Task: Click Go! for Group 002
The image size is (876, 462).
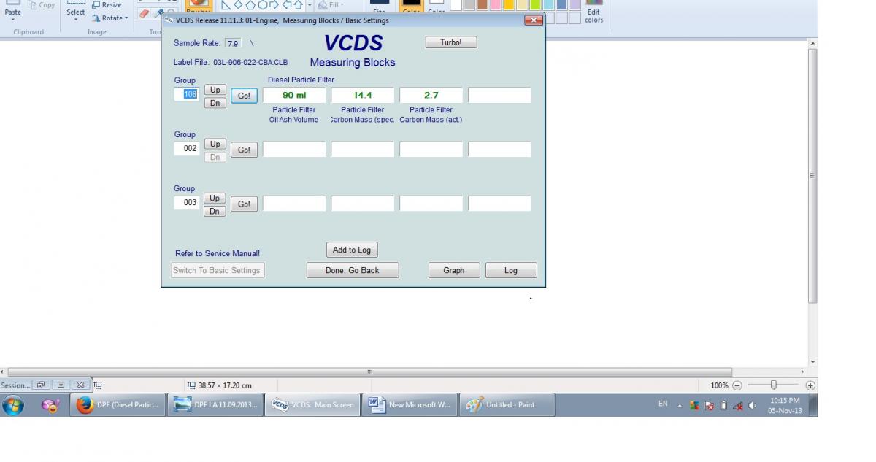Action: [x=244, y=150]
